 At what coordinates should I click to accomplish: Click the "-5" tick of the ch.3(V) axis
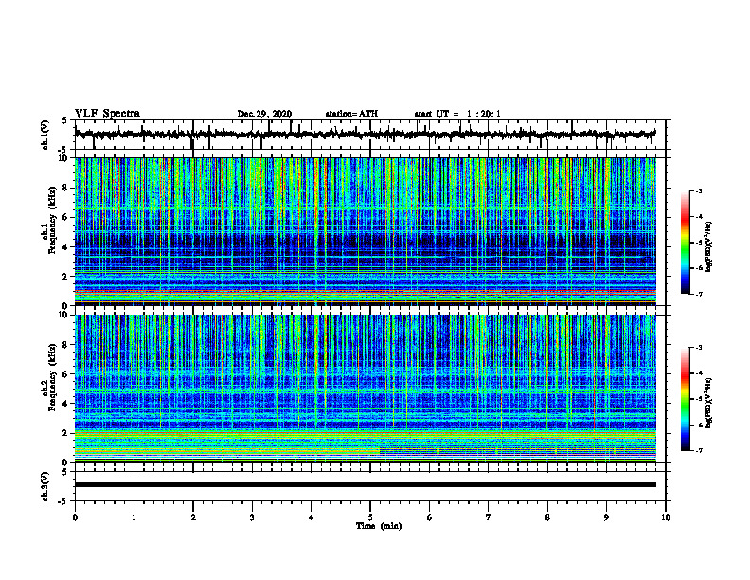[x=63, y=501]
